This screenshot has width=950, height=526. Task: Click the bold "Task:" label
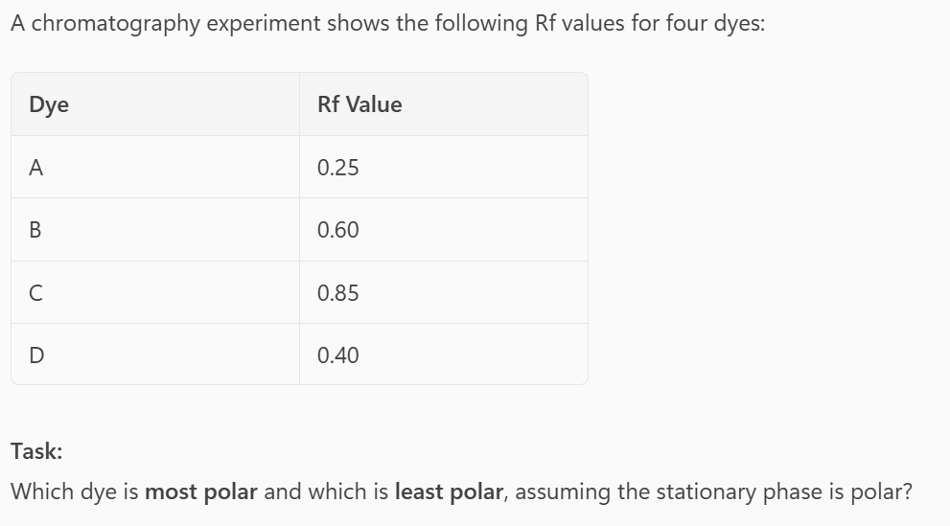pos(35,450)
